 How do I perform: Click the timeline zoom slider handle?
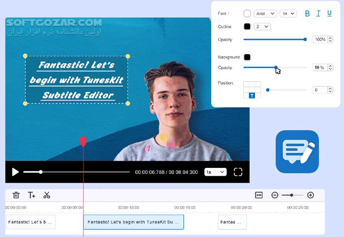click(x=291, y=195)
